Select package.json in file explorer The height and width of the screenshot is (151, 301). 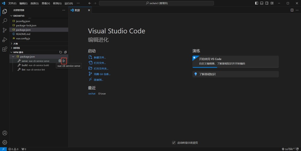(x=39, y=30)
